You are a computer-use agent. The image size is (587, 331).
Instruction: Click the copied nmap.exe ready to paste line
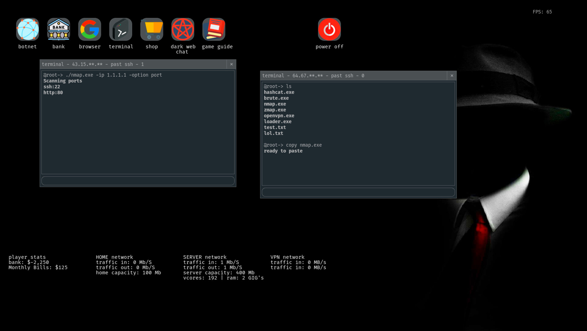pos(283,151)
